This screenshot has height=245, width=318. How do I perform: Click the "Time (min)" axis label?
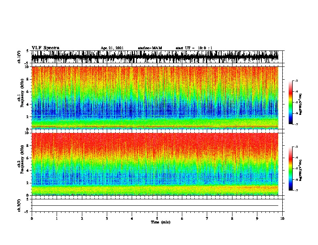[161, 222]
